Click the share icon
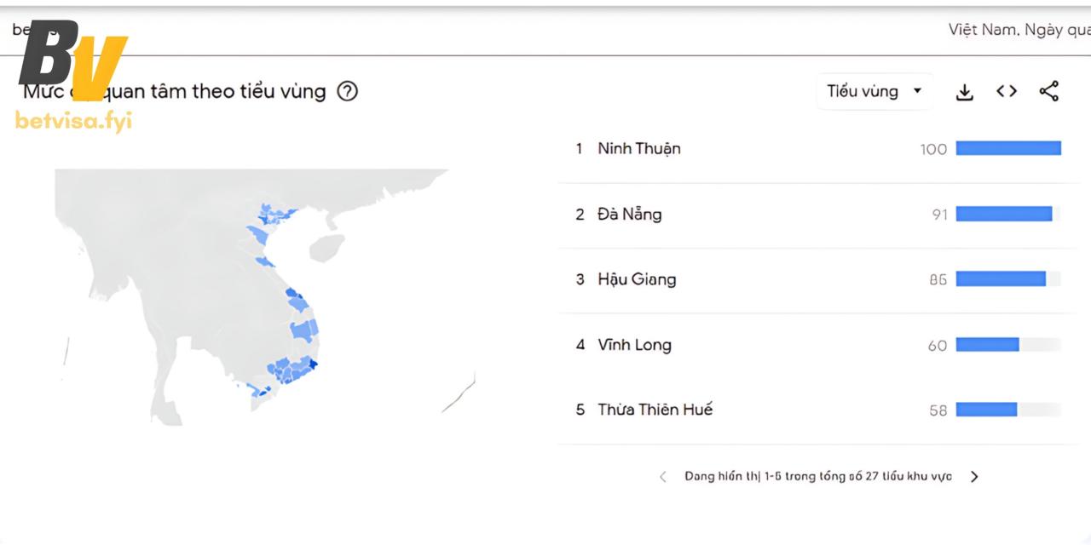 pos(1048,91)
